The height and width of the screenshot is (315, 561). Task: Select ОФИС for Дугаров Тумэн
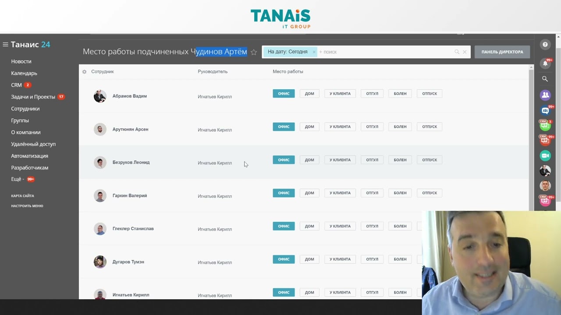click(284, 259)
